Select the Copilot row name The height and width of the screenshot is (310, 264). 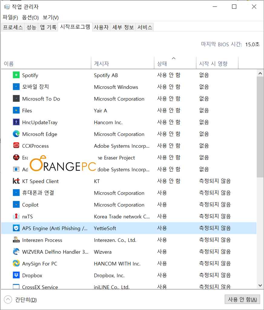pos(30,205)
